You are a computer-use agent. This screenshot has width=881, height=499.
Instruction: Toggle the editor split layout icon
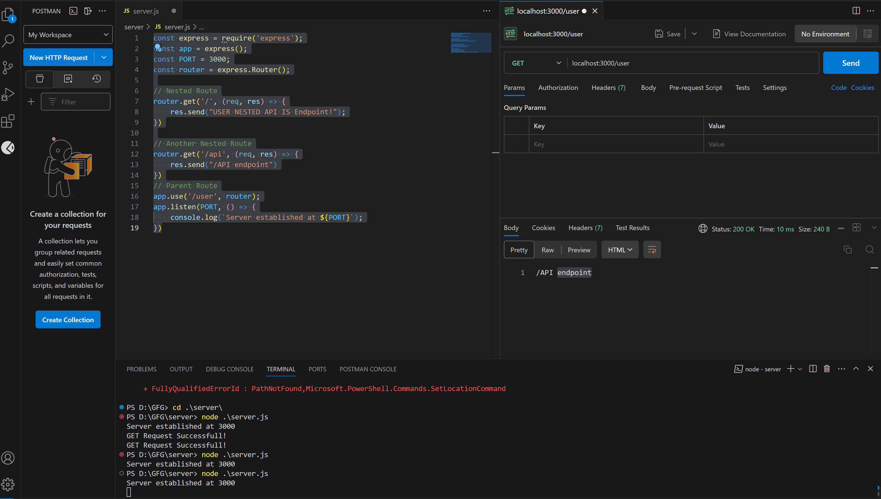856,11
